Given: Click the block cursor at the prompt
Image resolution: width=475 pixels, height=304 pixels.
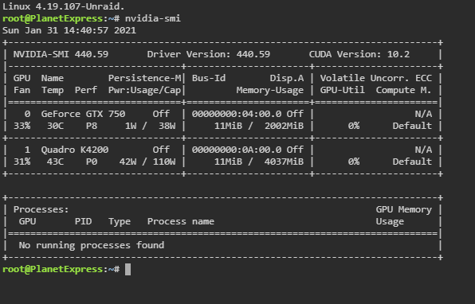Looking at the screenshot, I should point(128,269).
